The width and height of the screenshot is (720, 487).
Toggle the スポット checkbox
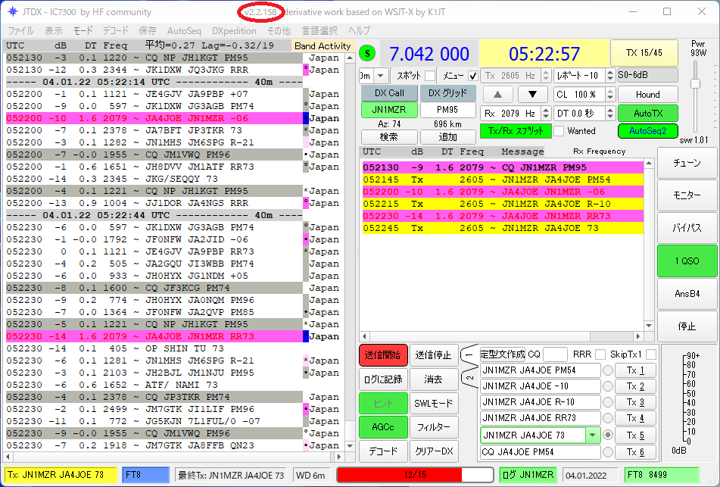click(x=430, y=75)
